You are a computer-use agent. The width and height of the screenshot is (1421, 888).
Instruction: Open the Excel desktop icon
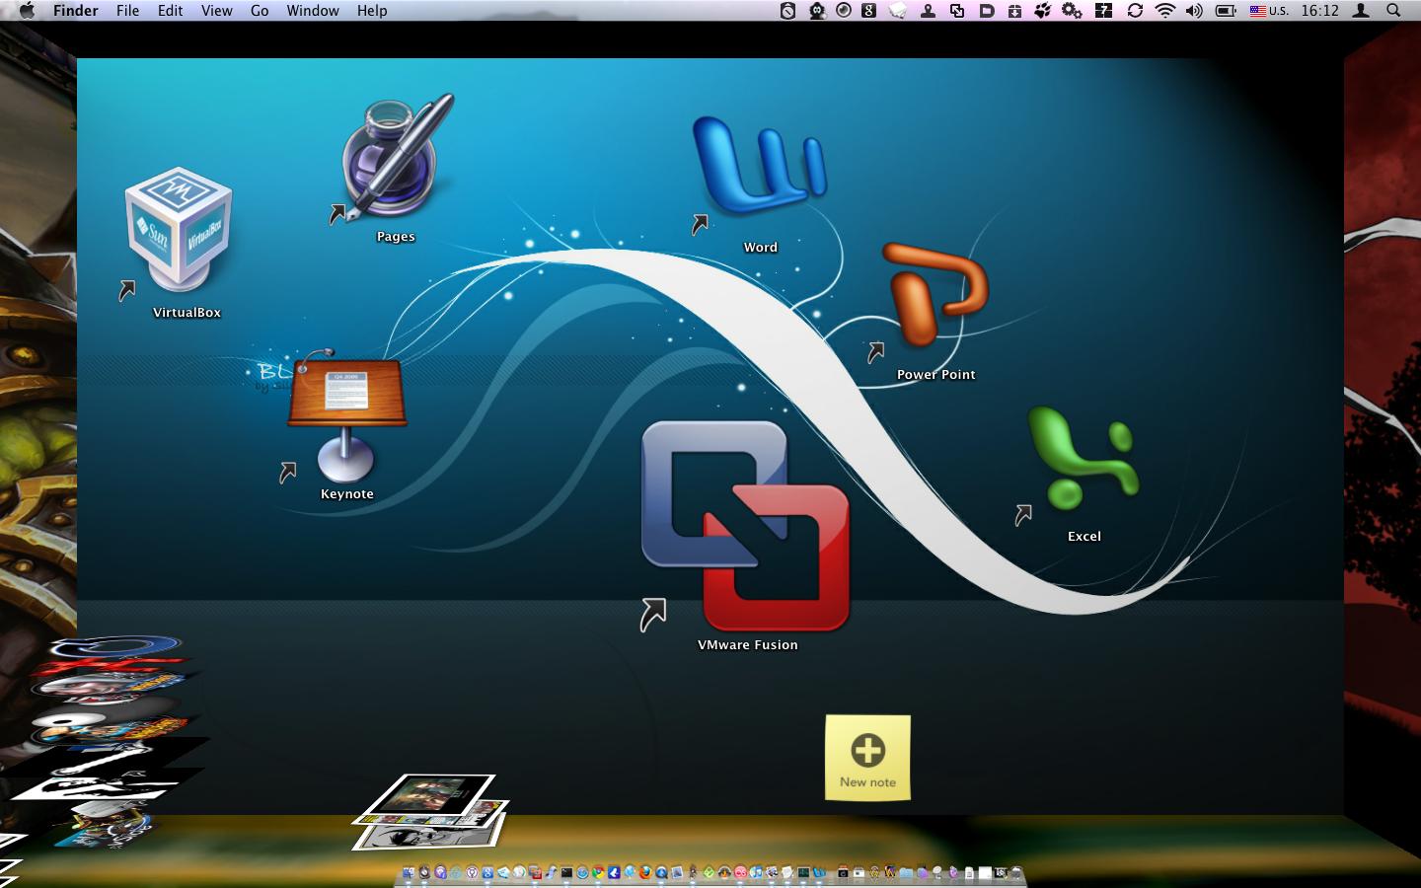coord(1083,458)
